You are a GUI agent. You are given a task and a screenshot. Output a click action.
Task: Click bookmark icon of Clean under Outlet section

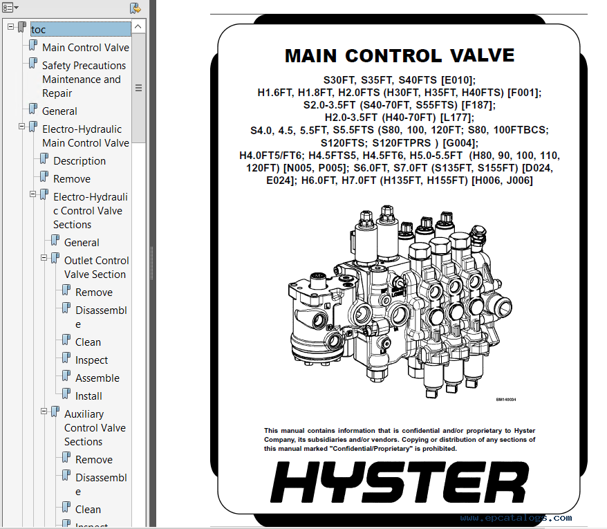(x=66, y=340)
